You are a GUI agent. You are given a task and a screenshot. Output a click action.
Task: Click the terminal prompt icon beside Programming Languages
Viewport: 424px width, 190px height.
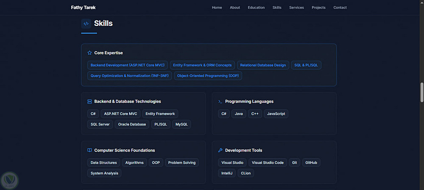coord(220,101)
